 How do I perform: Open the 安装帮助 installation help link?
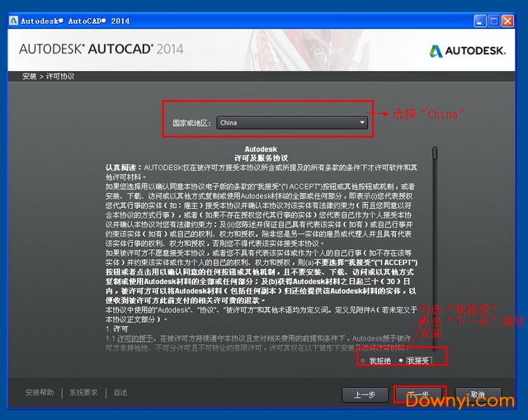(x=40, y=393)
